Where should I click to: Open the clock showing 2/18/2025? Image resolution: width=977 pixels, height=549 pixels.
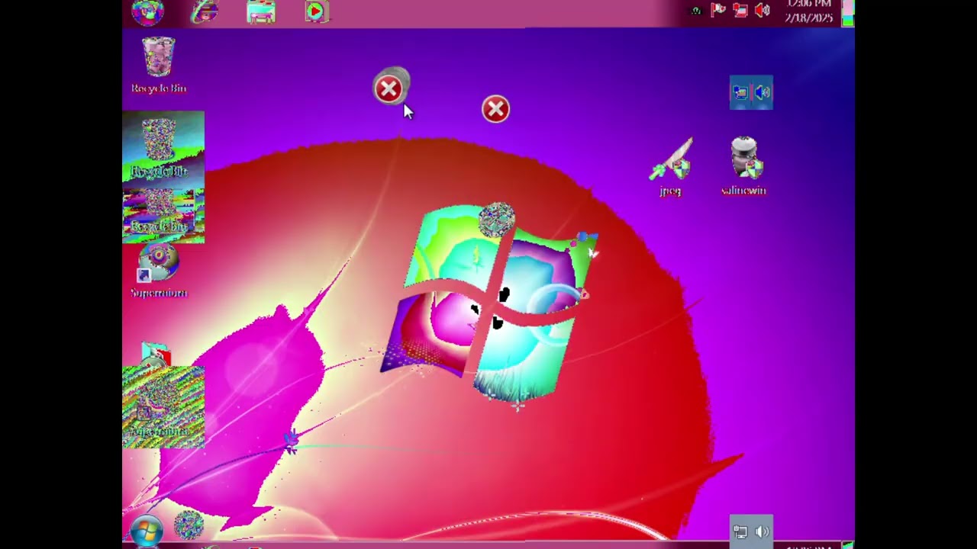coord(808,11)
